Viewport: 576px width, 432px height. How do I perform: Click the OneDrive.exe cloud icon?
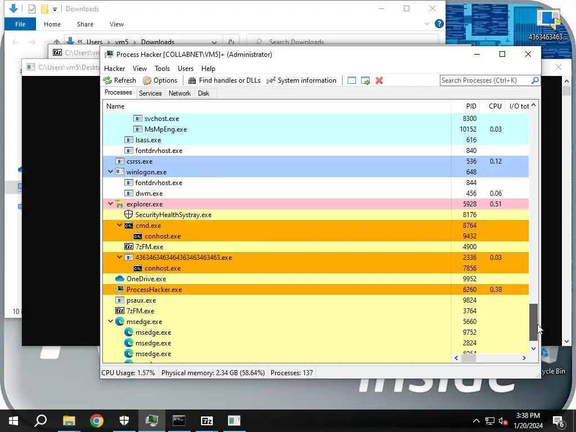point(120,279)
